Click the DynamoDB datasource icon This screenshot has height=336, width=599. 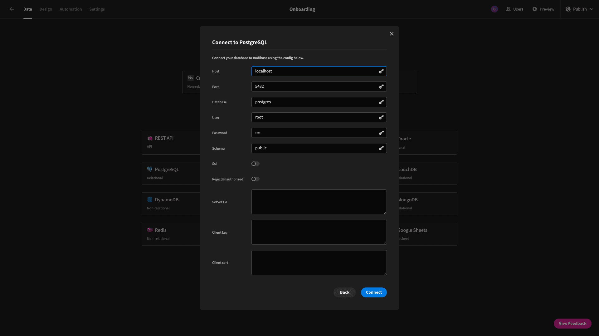(x=150, y=199)
